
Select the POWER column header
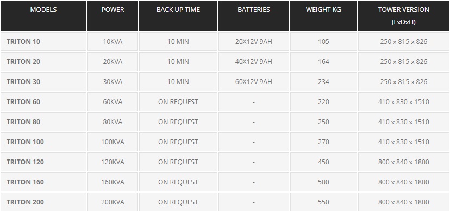pos(112,9)
